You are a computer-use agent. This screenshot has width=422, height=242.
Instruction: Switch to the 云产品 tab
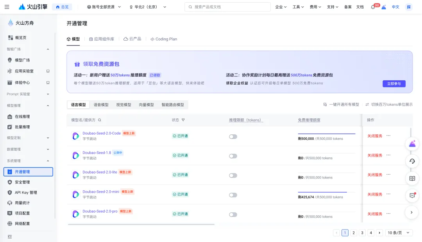coord(132,39)
